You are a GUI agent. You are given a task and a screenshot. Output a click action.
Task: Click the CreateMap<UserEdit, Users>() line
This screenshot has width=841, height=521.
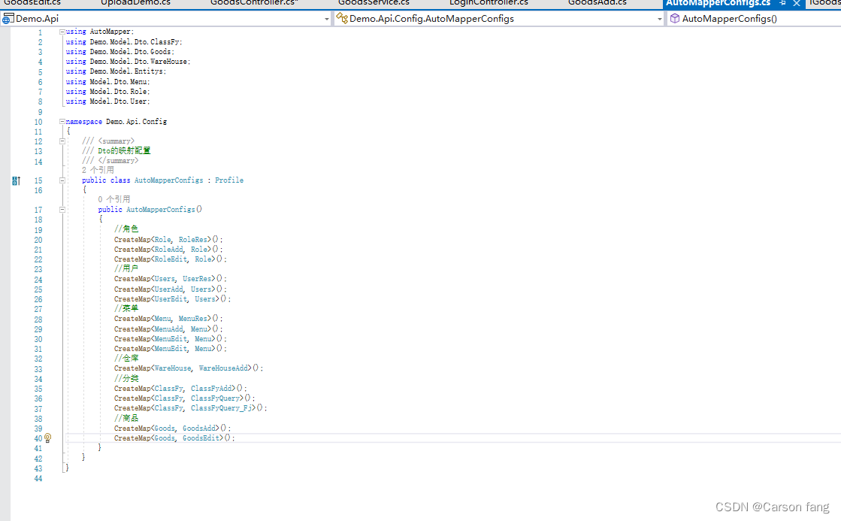172,299
